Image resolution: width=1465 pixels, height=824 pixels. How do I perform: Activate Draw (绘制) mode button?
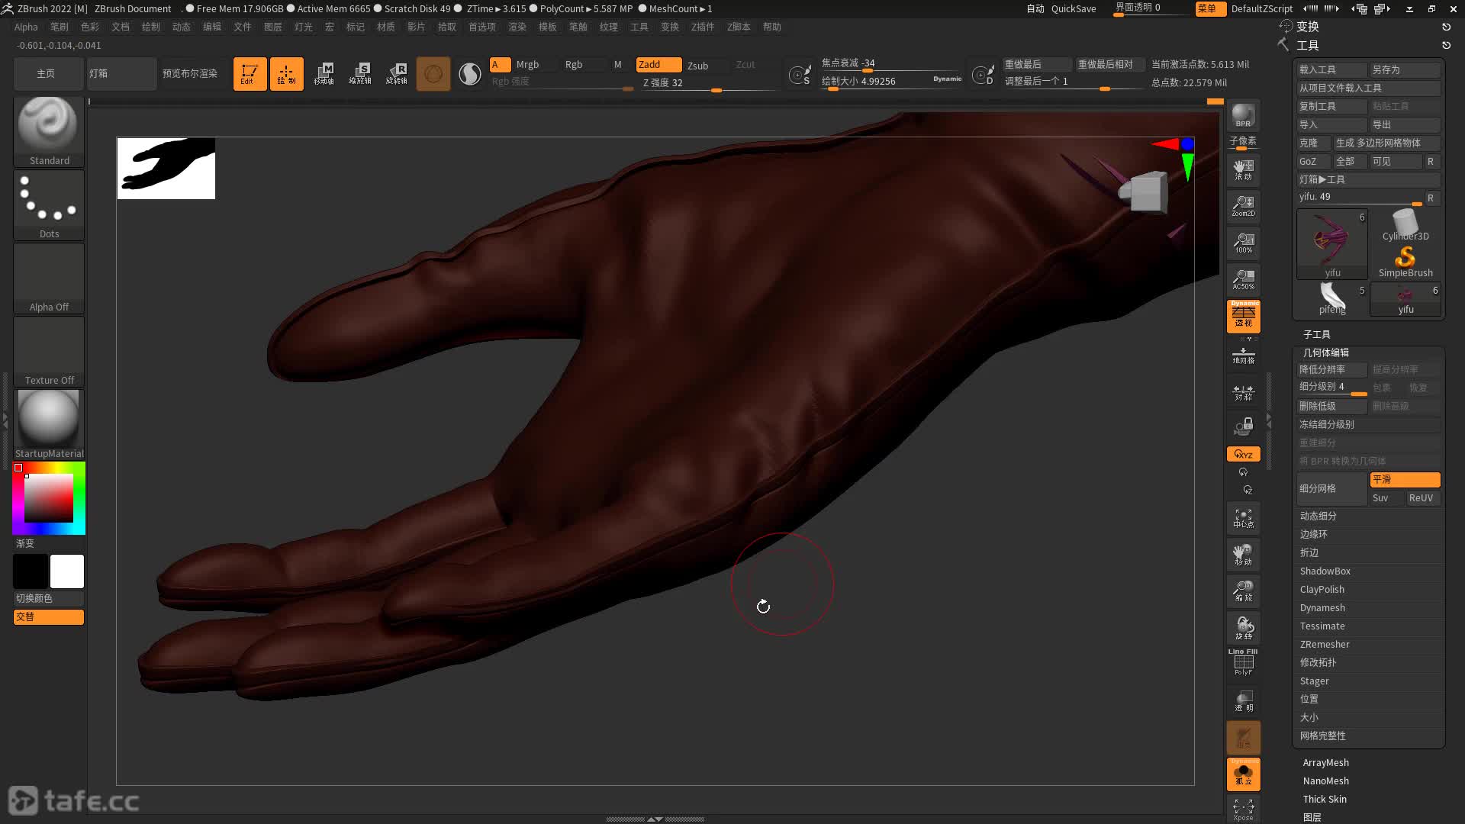286,74
